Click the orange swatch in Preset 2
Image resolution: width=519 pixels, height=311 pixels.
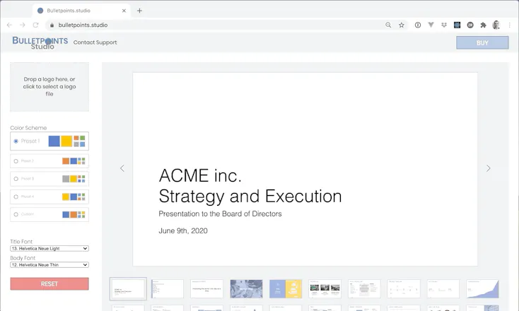(x=66, y=161)
